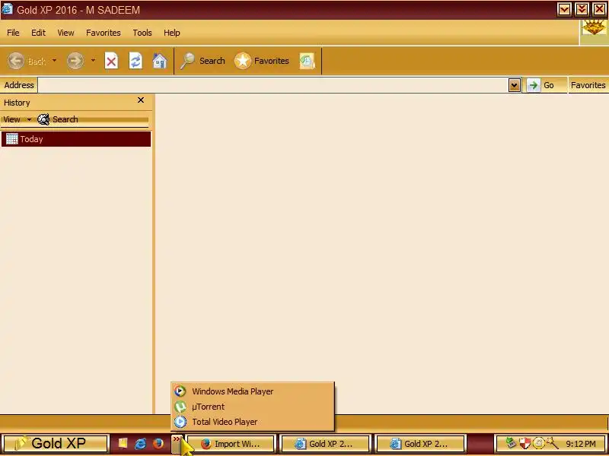Screen dimensions: 609x456
Task: Launch µTorrent from popup menu
Action: click(x=253, y=407)
